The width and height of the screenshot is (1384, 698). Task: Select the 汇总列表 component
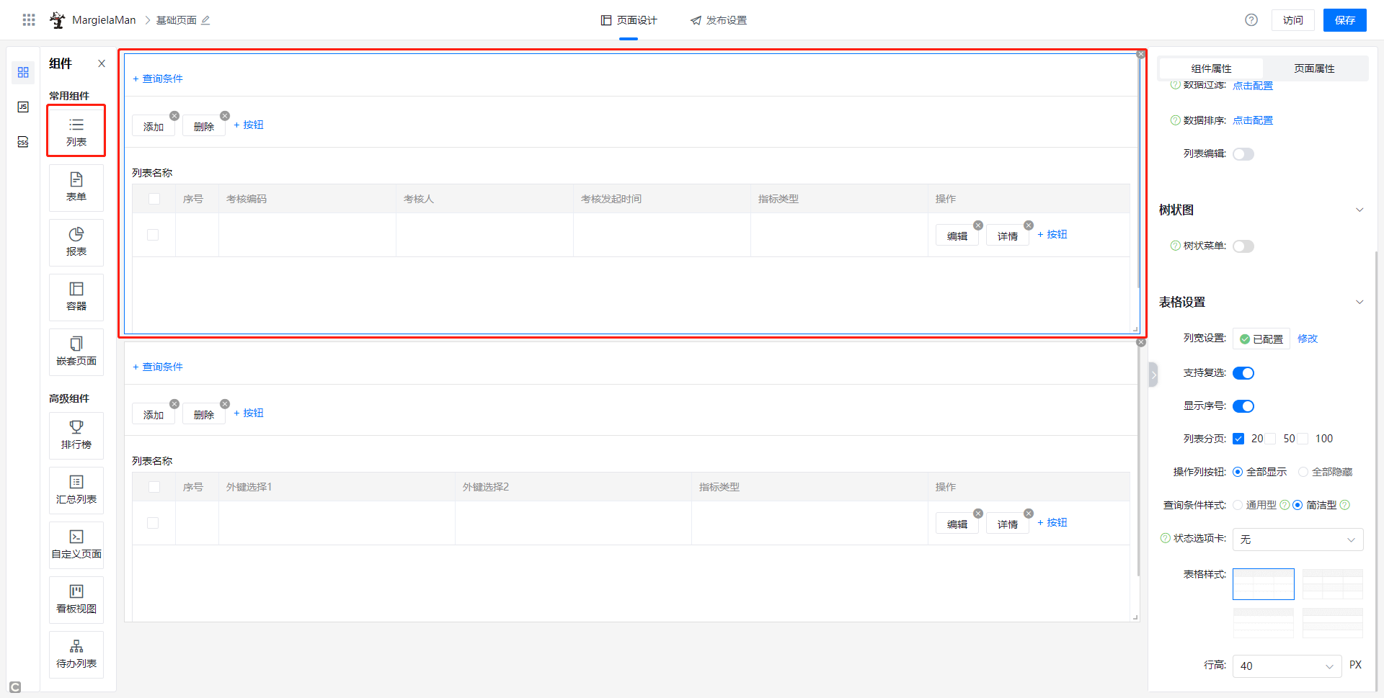[76, 491]
